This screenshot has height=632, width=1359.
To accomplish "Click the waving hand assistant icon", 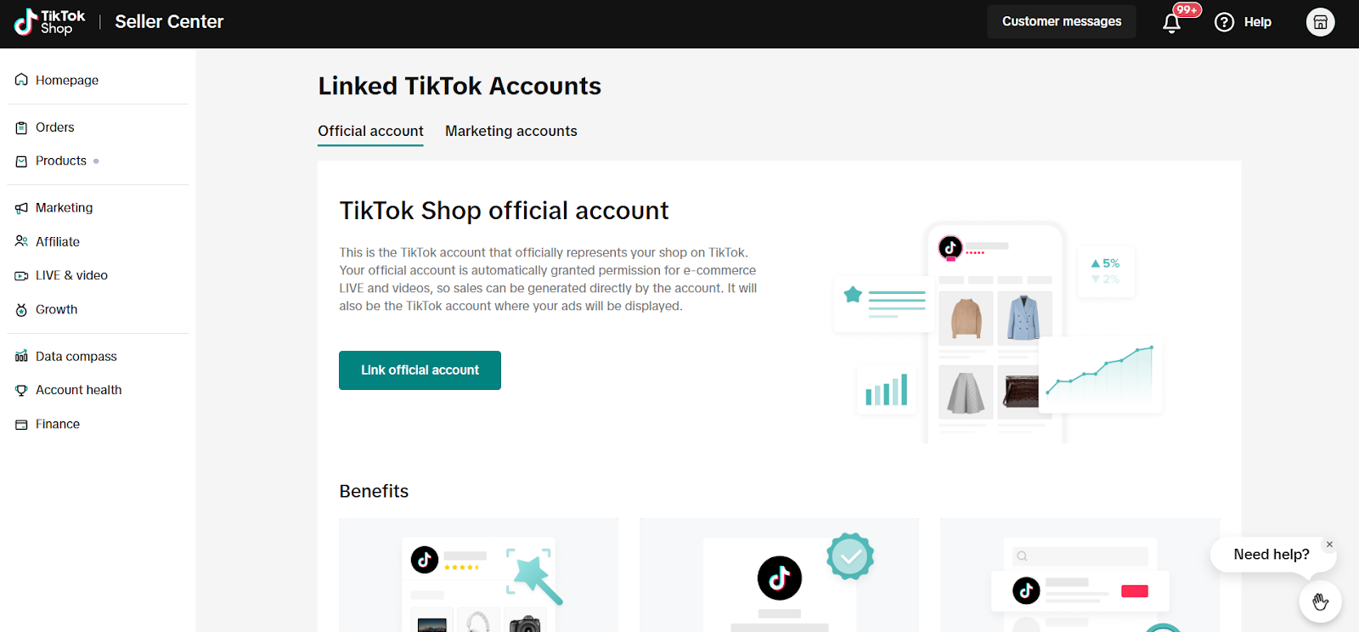I will (1319, 601).
